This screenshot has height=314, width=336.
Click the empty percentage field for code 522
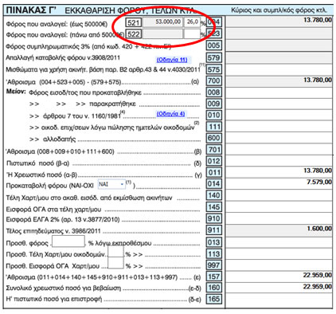point(192,34)
